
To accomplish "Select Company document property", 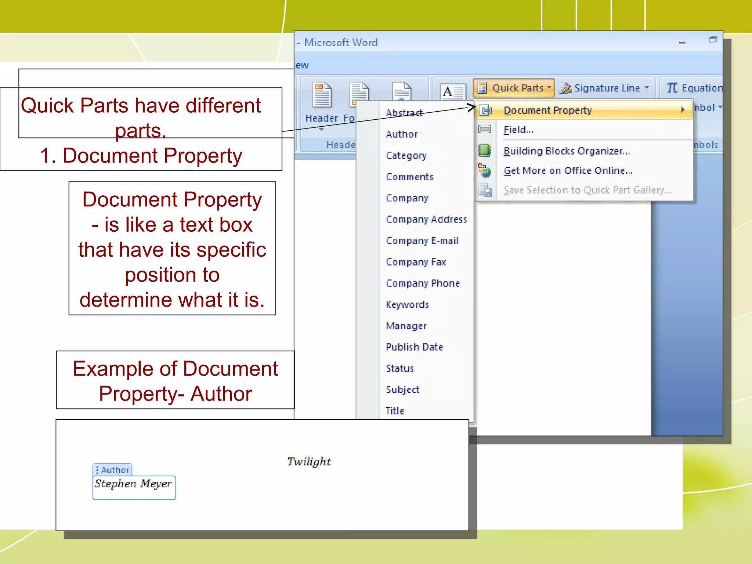I will [407, 198].
